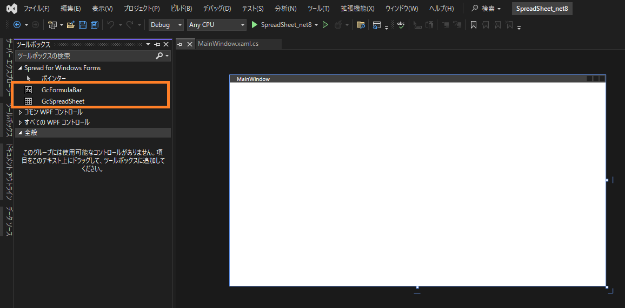
Task: Open the ヘルプ(H) menu
Action: pos(441,8)
